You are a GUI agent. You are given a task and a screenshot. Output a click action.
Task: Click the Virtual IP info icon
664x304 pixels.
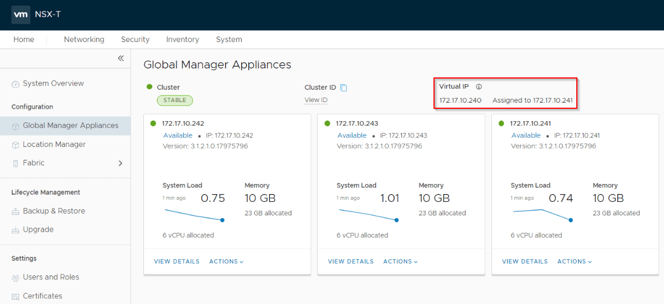click(479, 86)
